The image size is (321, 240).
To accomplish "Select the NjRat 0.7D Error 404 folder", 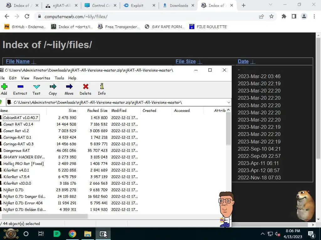I will (23, 203).
